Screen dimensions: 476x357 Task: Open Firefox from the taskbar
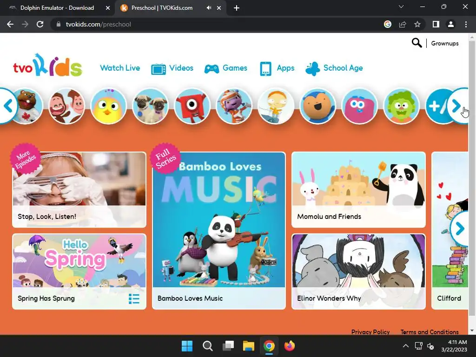[289, 346]
